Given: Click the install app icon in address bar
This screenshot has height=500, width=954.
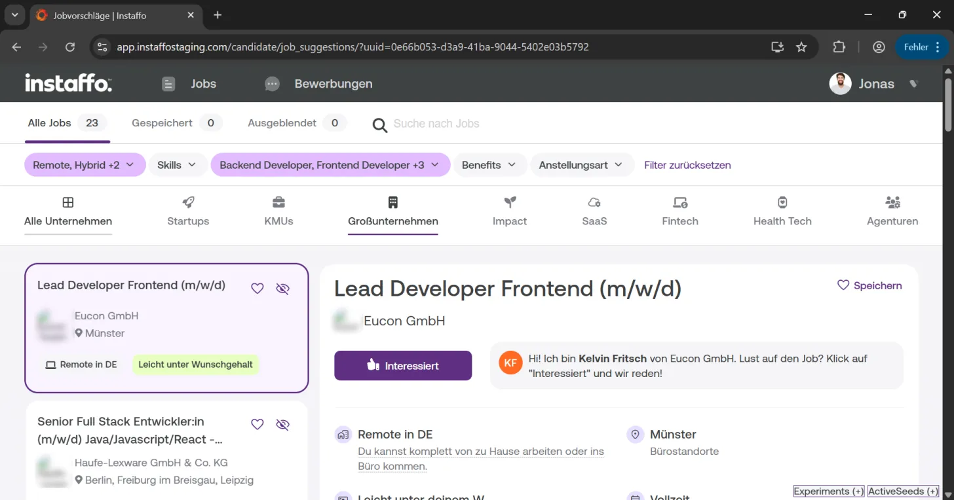Looking at the screenshot, I should 777,47.
